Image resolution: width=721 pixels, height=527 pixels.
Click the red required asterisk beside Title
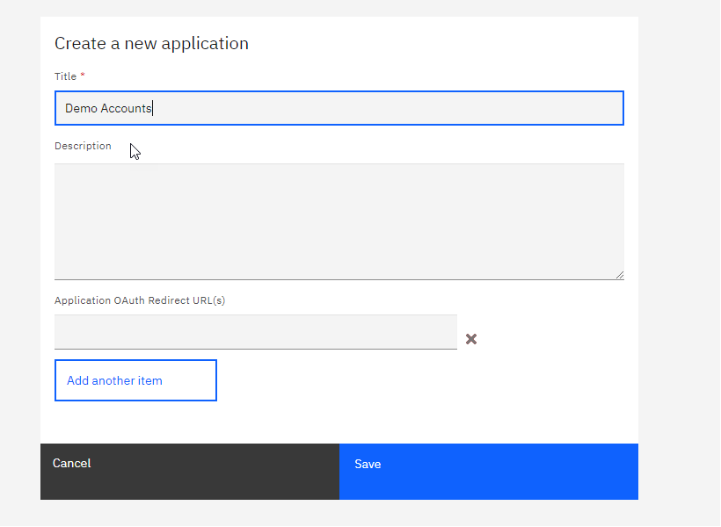point(83,76)
